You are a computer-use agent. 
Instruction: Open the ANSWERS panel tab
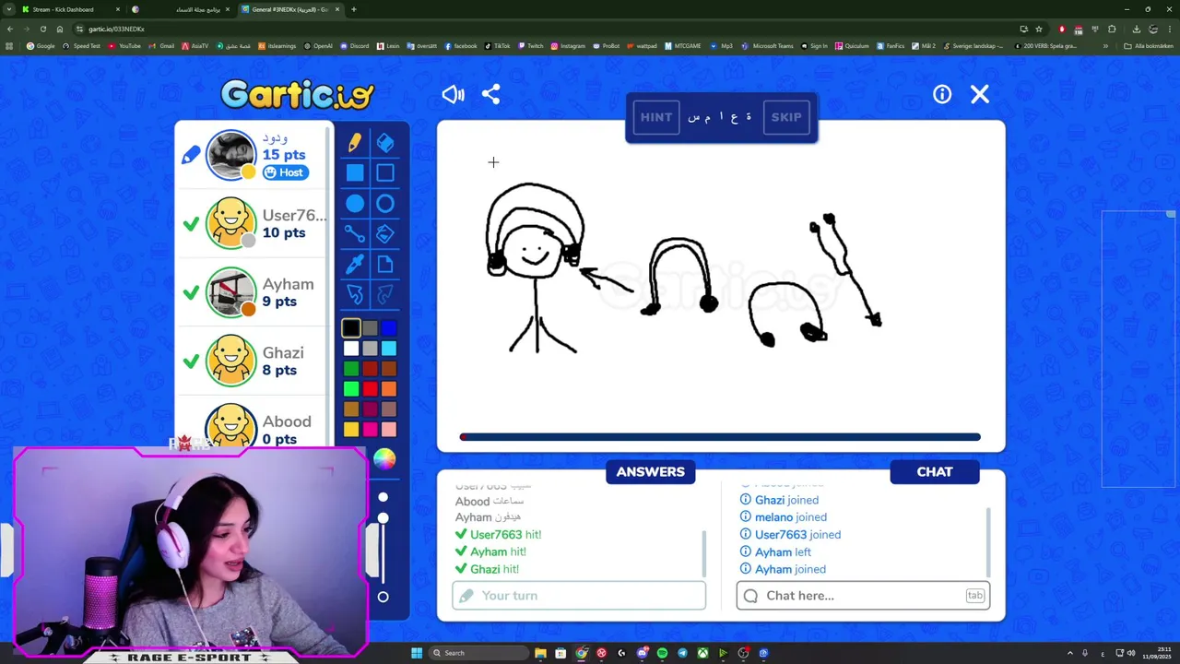pos(651,472)
